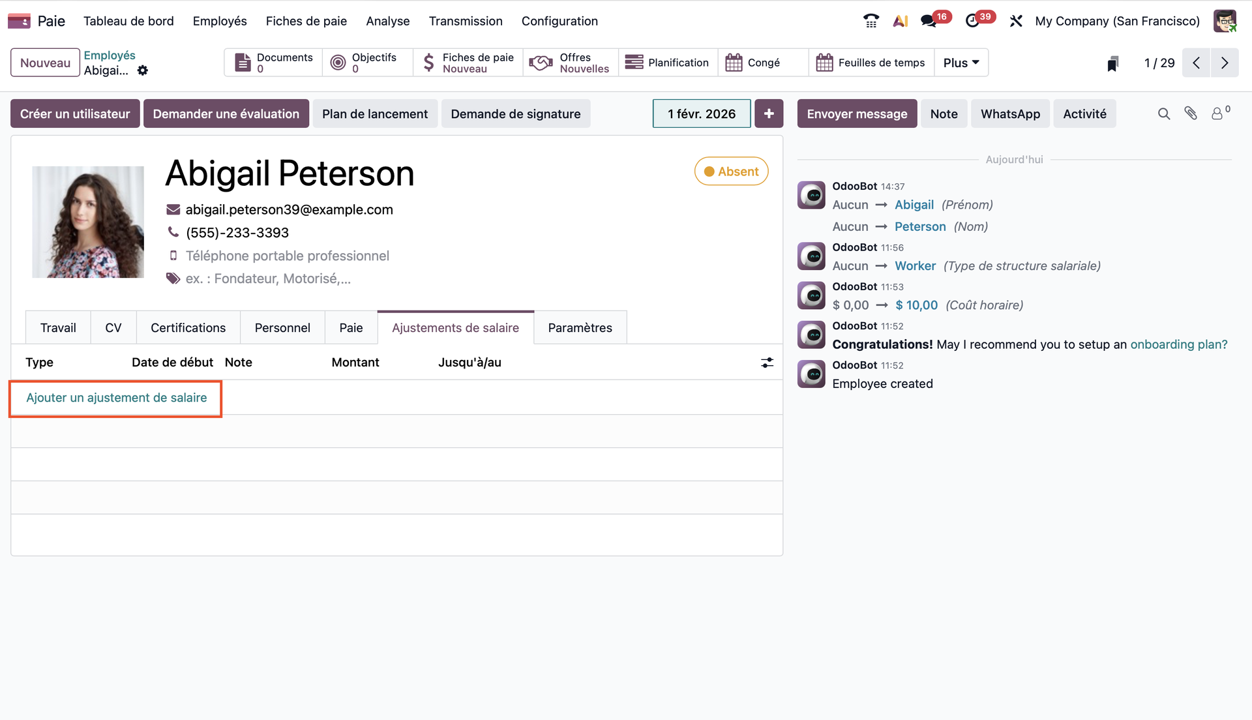Image resolution: width=1252 pixels, height=720 pixels.
Task: Open the My Company (San Francisco) switcher
Action: point(1117,21)
